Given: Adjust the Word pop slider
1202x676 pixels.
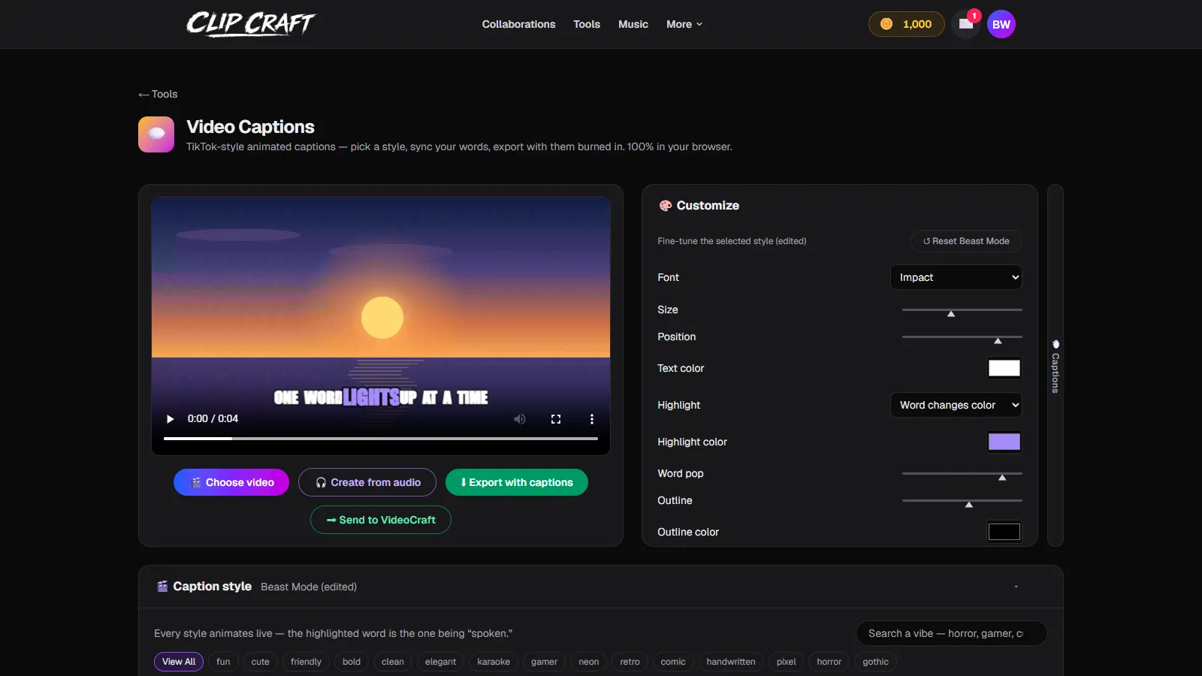Looking at the screenshot, I should pos(962,473).
